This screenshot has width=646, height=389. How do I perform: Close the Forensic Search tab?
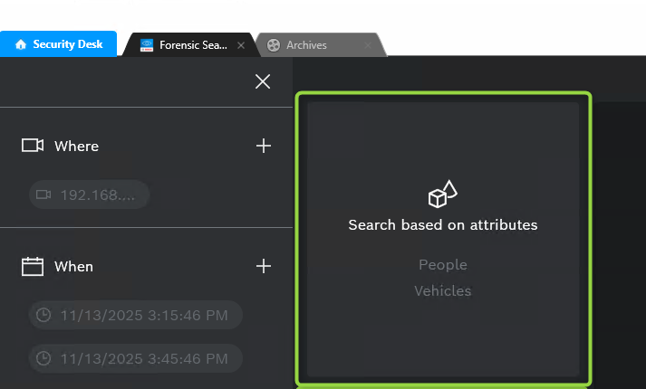[x=241, y=45]
